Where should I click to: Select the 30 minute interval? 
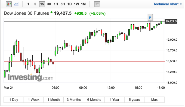tap(49, 4)
